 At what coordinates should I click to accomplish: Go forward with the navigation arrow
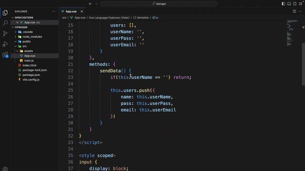(x=96, y=4)
